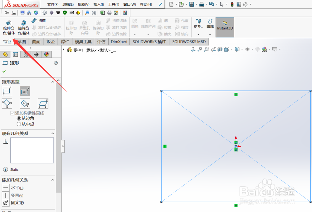The height and width of the screenshot is (212, 312).
Task: Click the Previous View icon
Action: click(213, 49)
